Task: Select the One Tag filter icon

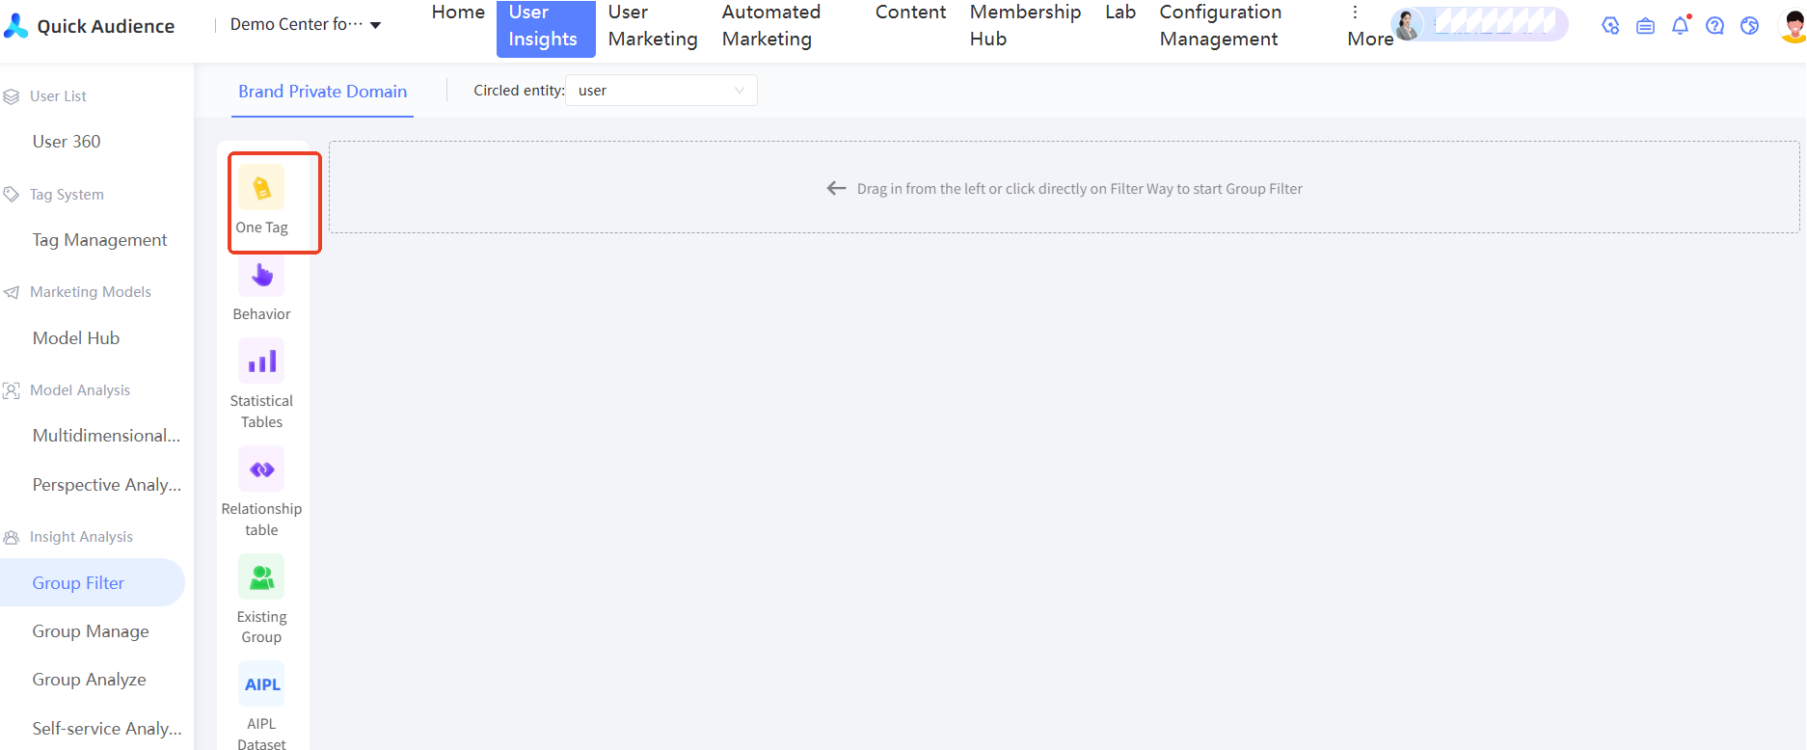Action: pos(261,187)
